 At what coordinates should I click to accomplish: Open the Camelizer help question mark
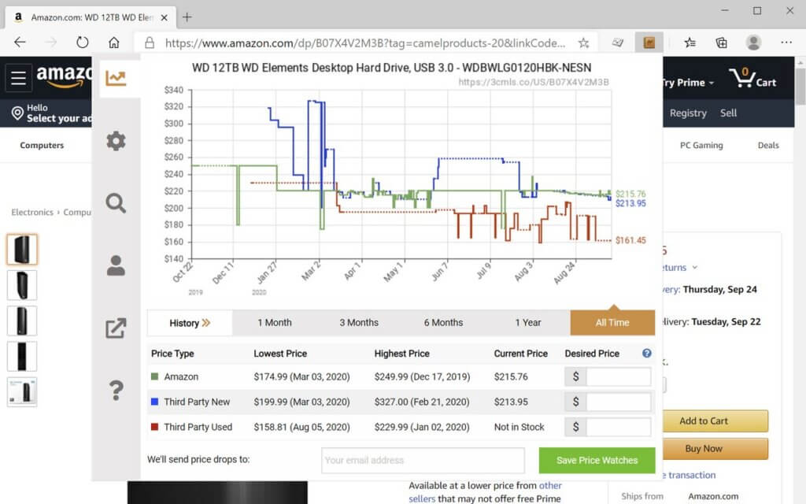tap(116, 391)
